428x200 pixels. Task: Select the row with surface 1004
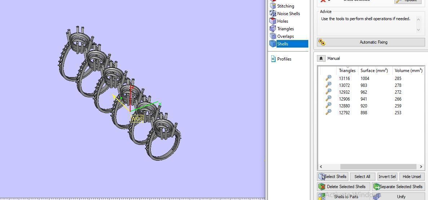[x=371, y=78]
